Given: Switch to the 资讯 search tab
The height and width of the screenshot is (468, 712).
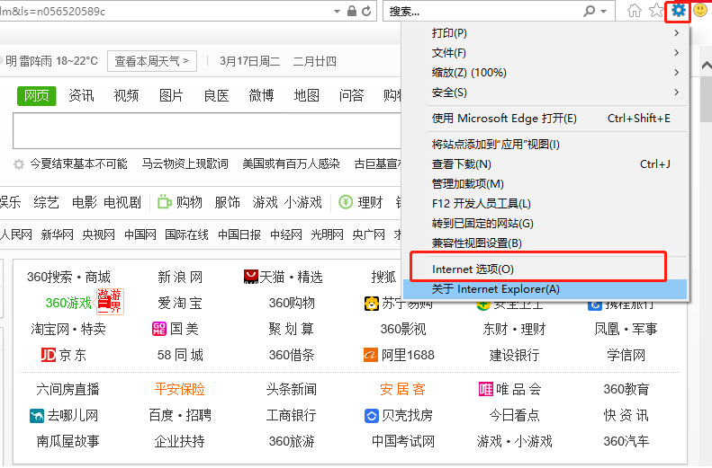Looking at the screenshot, I should click(x=82, y=96).
